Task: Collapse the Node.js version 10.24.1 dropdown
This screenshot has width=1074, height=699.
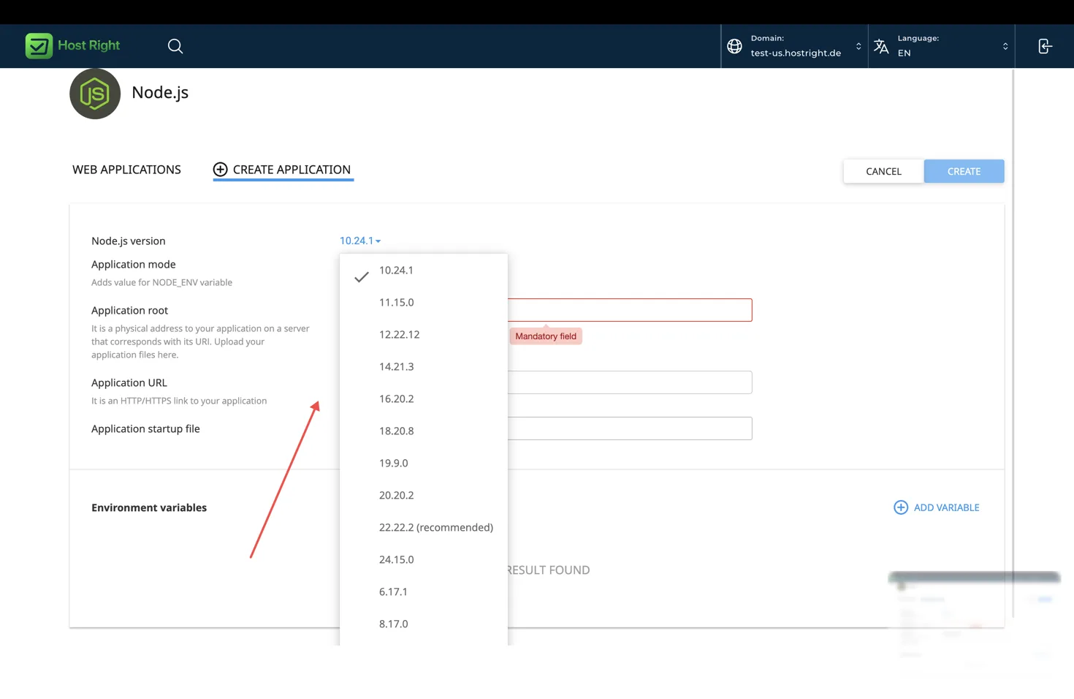Action: pyautogui.click(x=360, y=241)
